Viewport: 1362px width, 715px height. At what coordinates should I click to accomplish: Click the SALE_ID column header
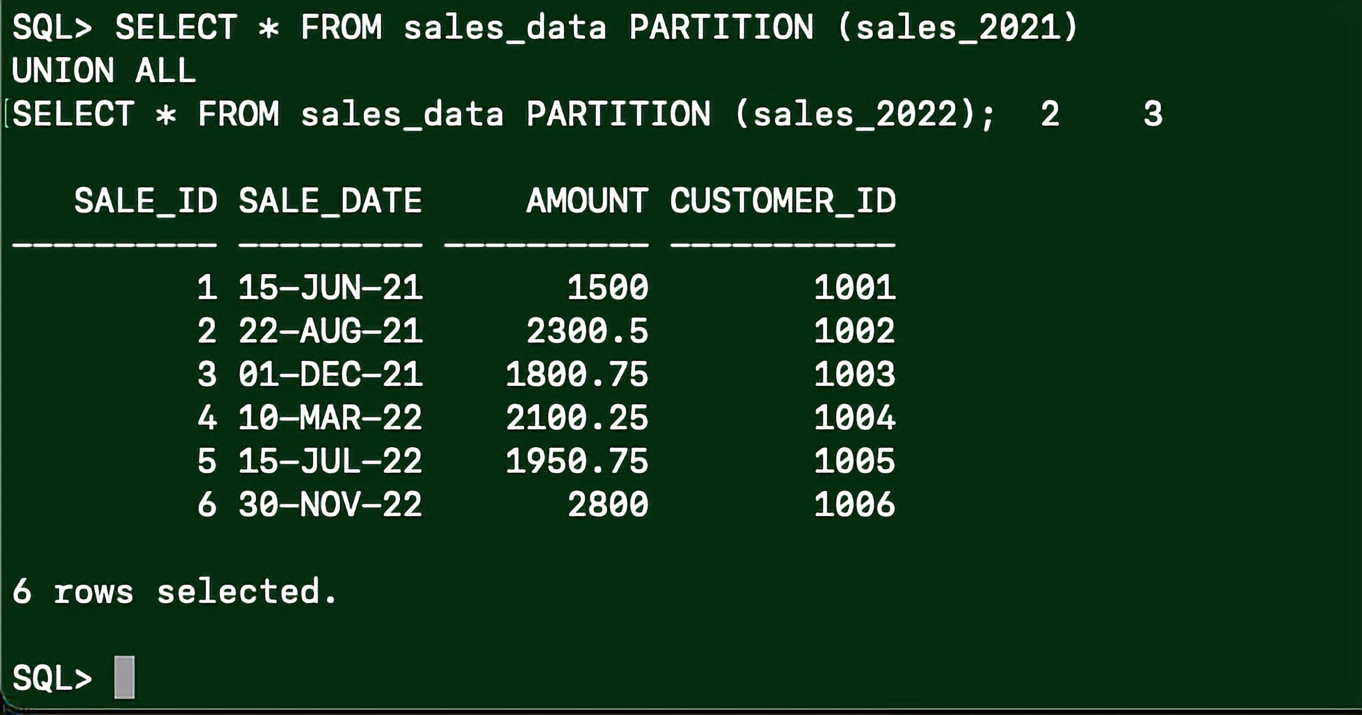tap(146, 201)
